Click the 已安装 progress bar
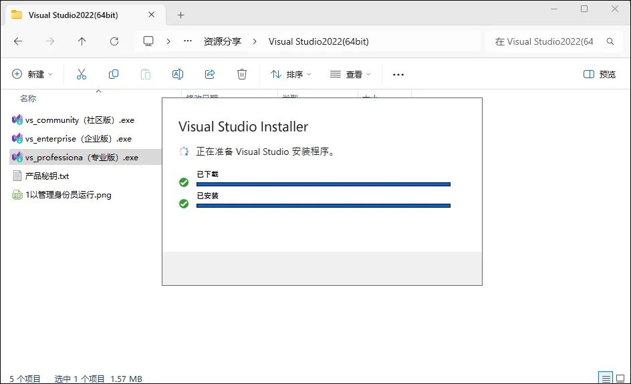This screenshot has width=631, height=384. tap(323, 206)
